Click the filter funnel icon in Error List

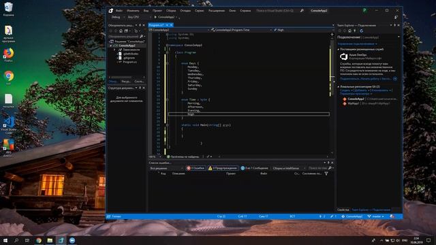tap(326, 174)
